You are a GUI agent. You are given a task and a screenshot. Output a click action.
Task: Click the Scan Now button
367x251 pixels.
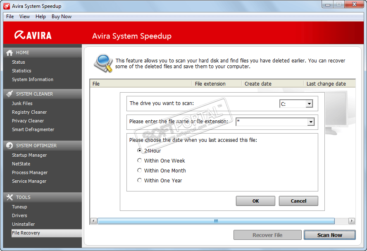tap(329, 235)
